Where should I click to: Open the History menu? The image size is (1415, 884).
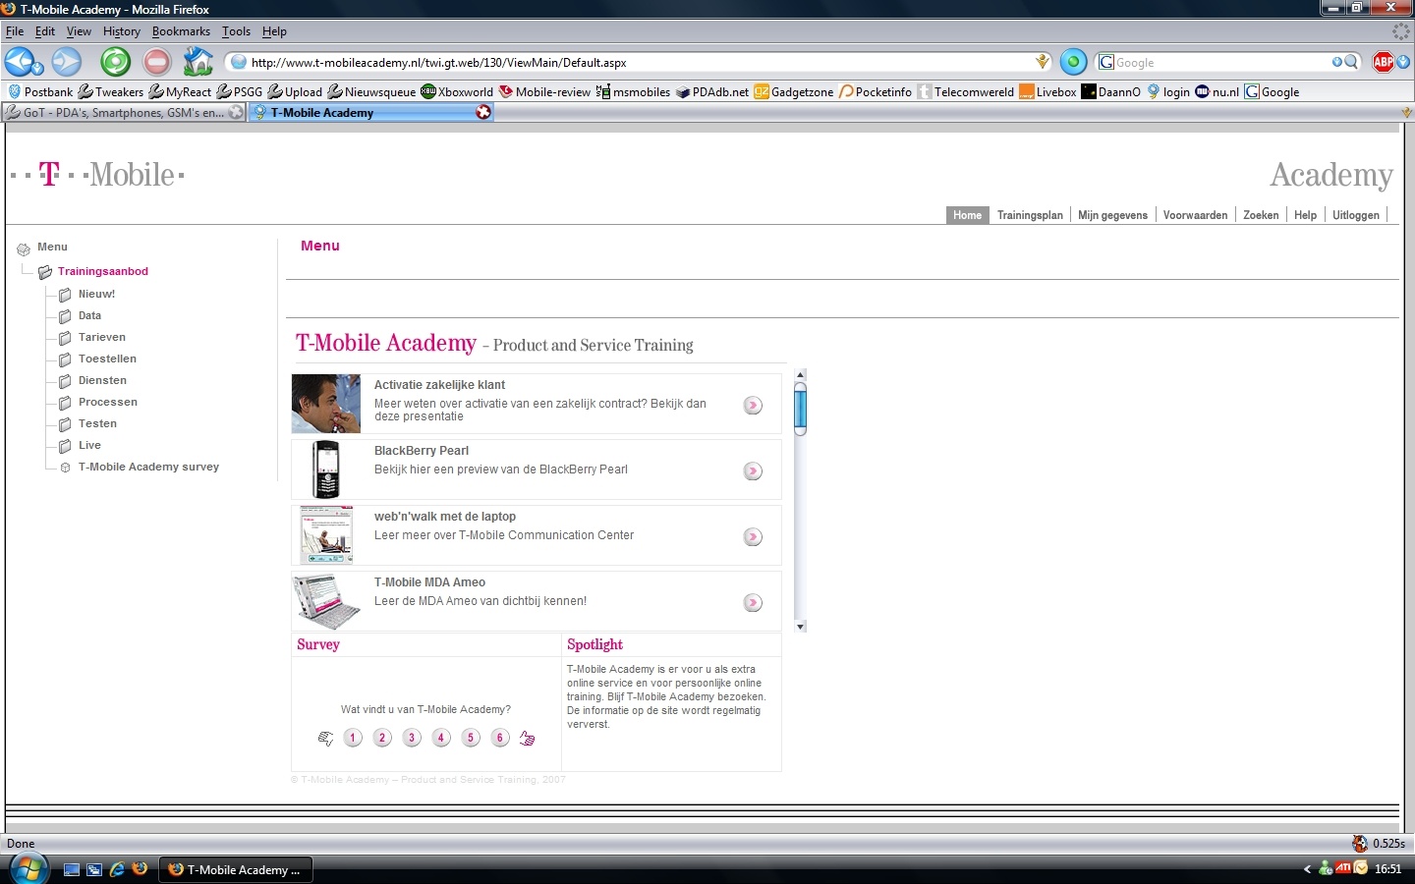coord(122,31)
